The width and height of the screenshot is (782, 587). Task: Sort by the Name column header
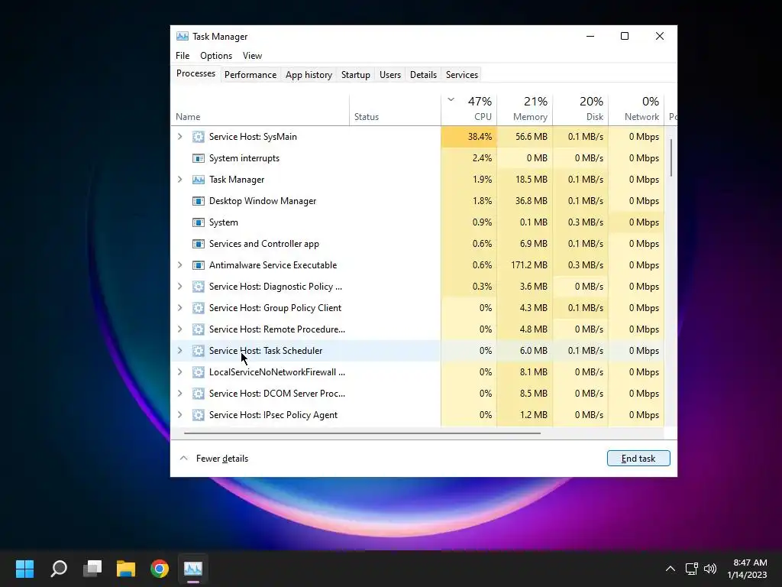pos(260,109)
